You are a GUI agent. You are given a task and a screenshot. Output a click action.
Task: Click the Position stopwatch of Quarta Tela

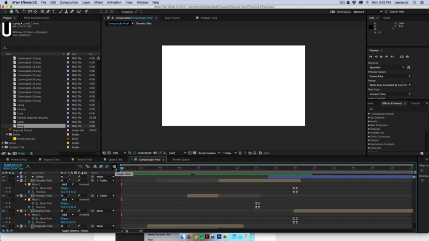[x=29, y=222]
